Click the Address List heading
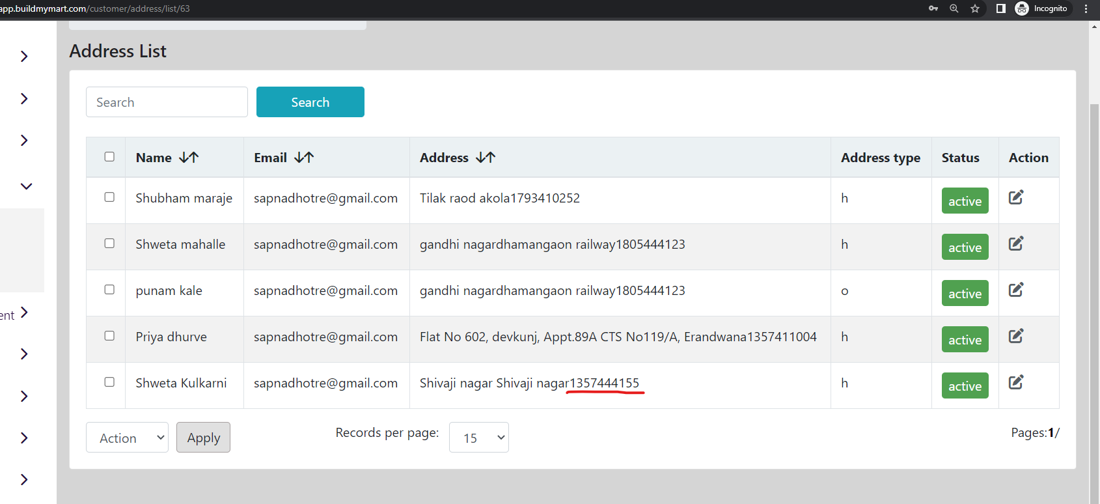 point(118,51)
